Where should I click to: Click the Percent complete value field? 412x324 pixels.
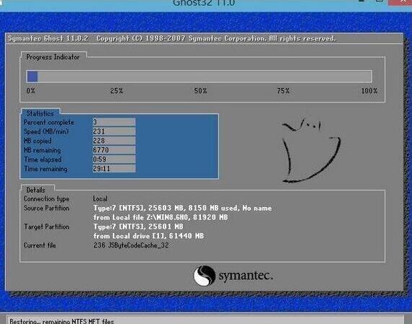[114, 122]
